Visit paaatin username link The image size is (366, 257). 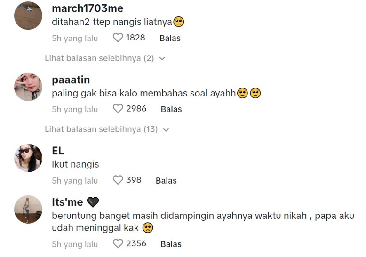[71, 80]
